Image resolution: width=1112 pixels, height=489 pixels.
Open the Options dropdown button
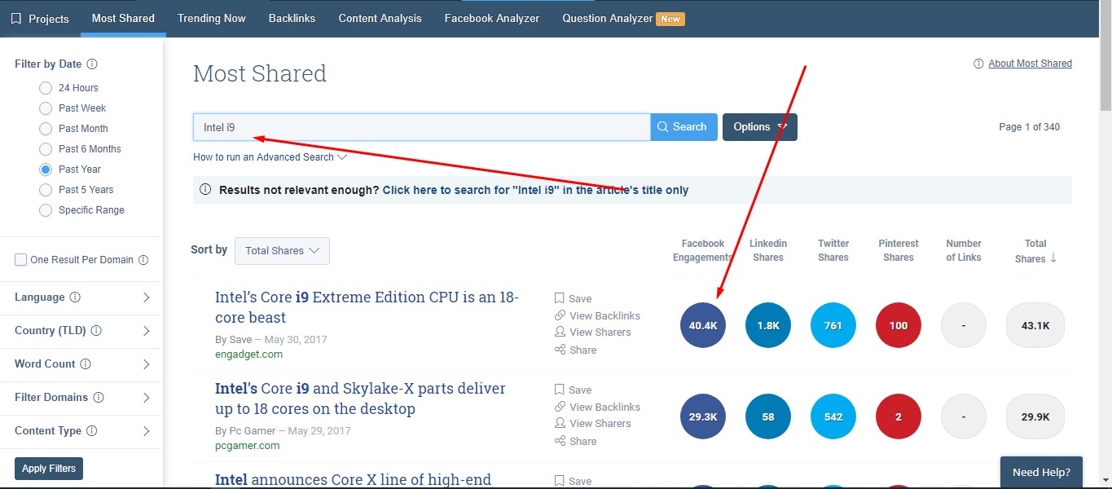760,126
